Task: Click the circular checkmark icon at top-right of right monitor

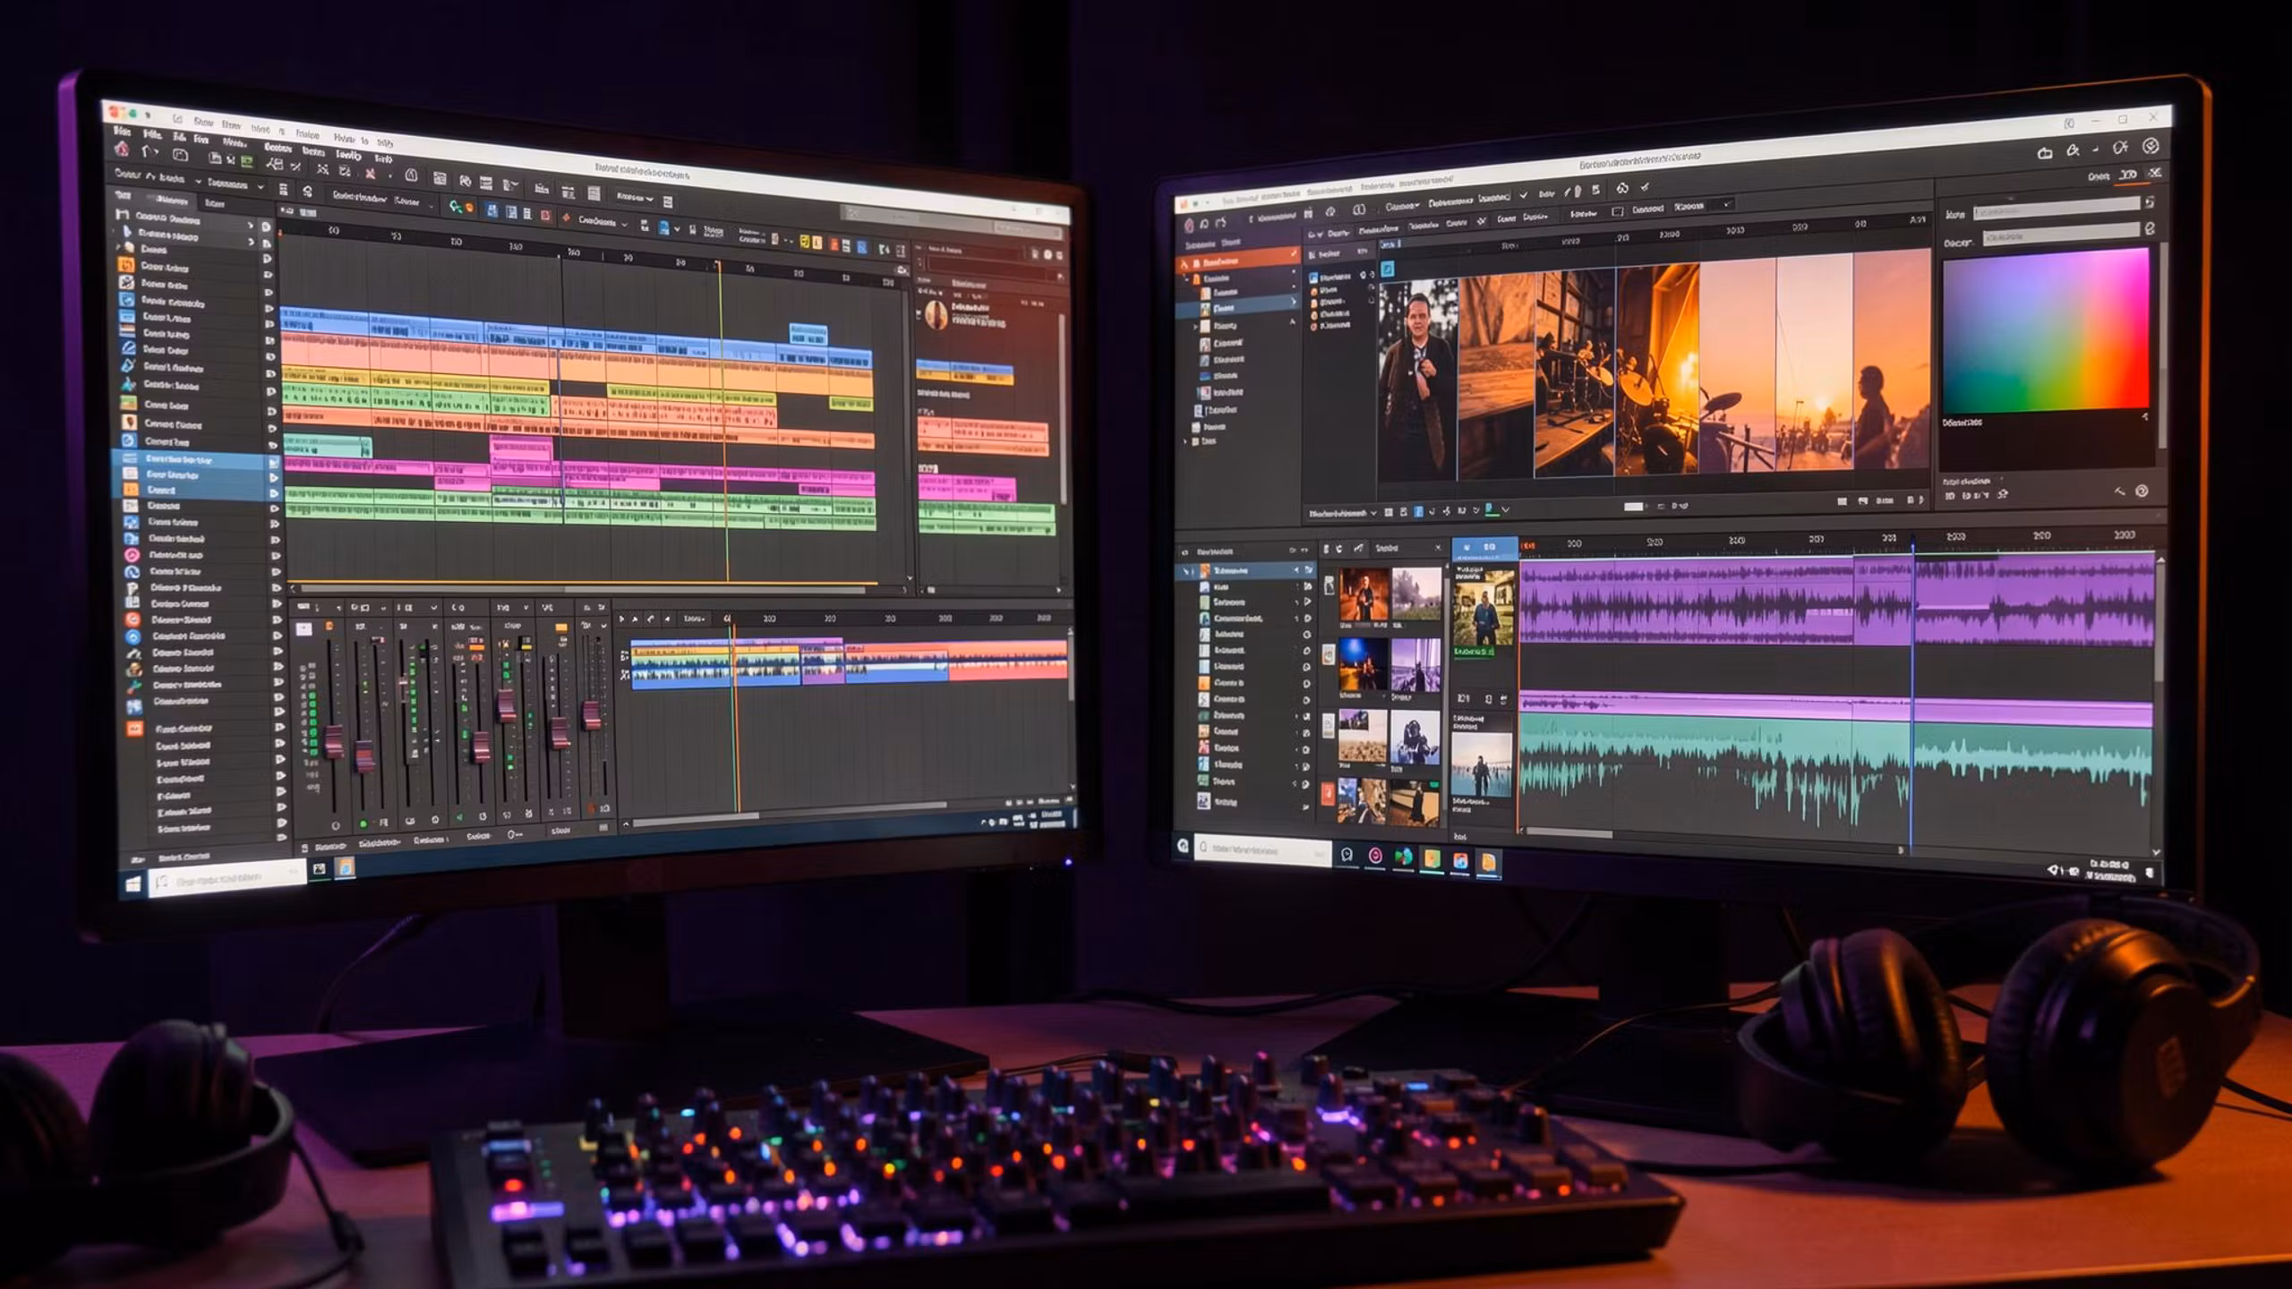Action: pos(2151,146)
